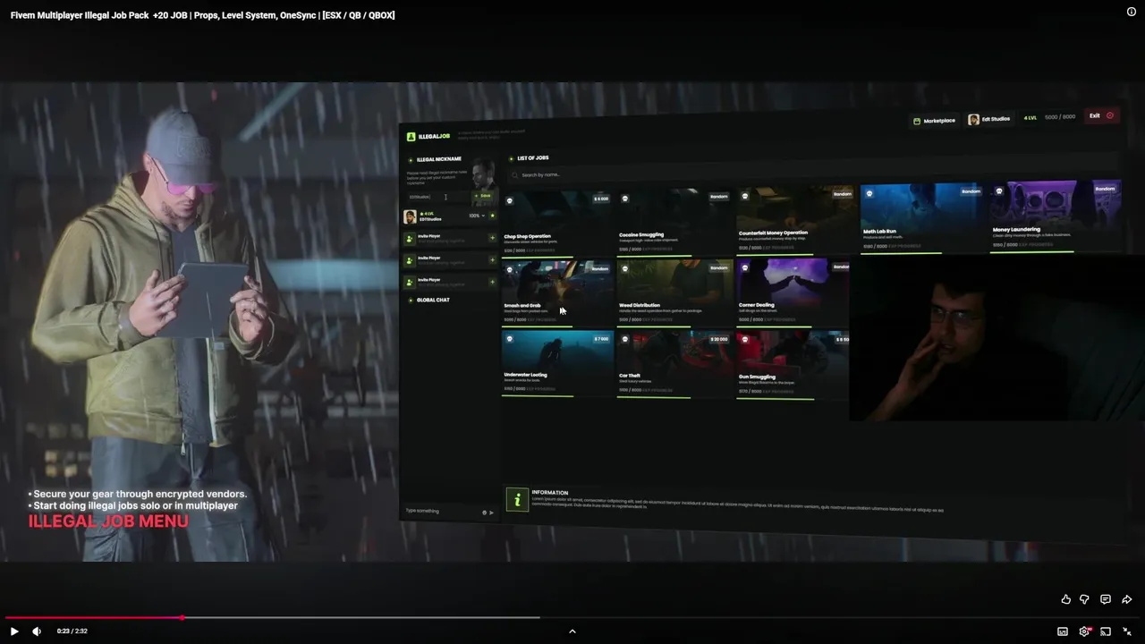Select the Meth Lab Run job card

(921, 219)
